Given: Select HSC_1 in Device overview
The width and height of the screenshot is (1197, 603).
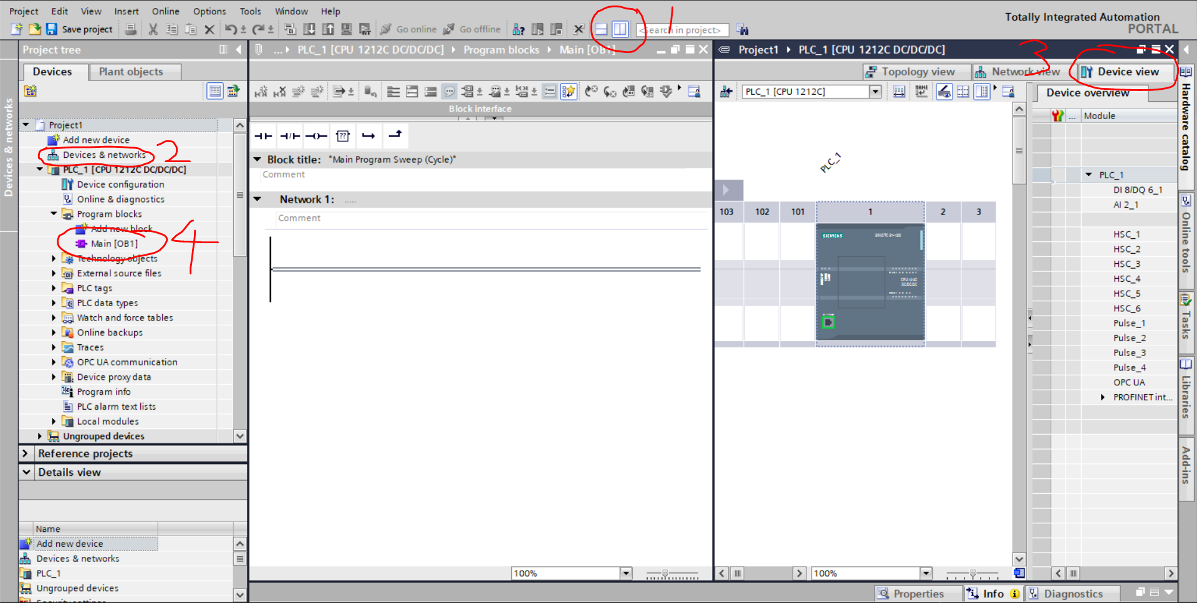Looking at the screenshot, I should 1127,234.
